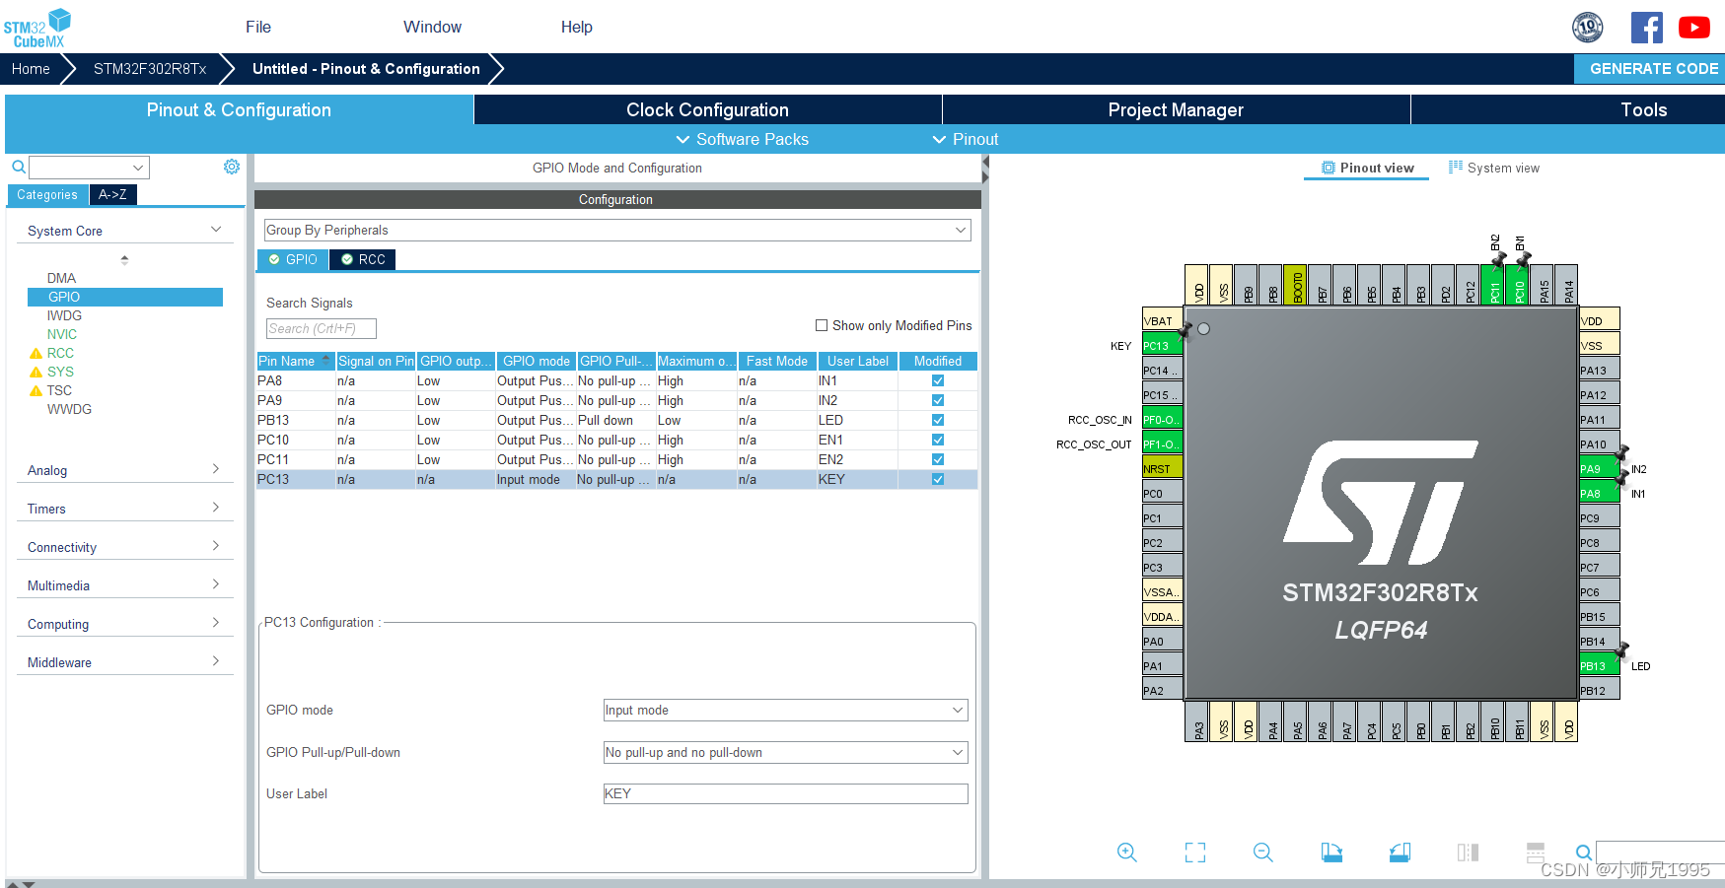This screenshot has width=1725, height=888.
Task: Switch to System view
Action: 1493,168
